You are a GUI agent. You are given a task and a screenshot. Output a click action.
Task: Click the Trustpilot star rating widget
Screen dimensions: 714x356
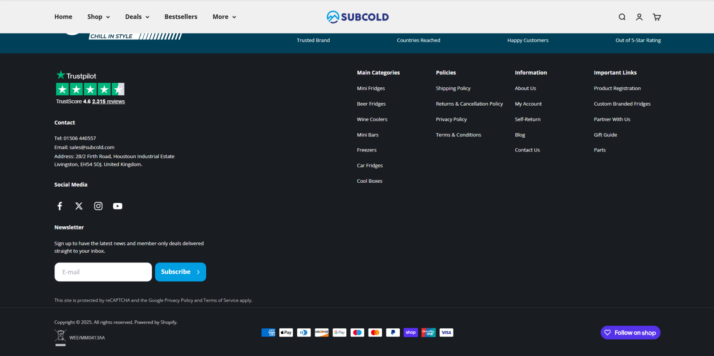point(90,89)
